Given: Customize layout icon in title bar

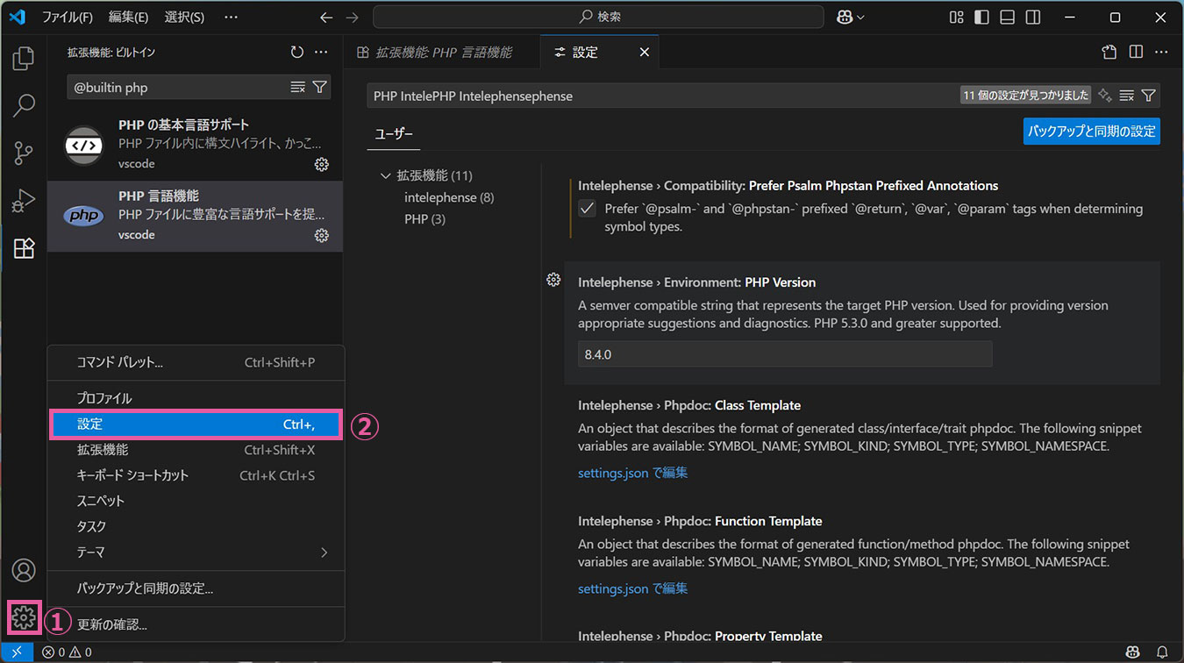Looking at the screenshot, I should coord(956,18).
